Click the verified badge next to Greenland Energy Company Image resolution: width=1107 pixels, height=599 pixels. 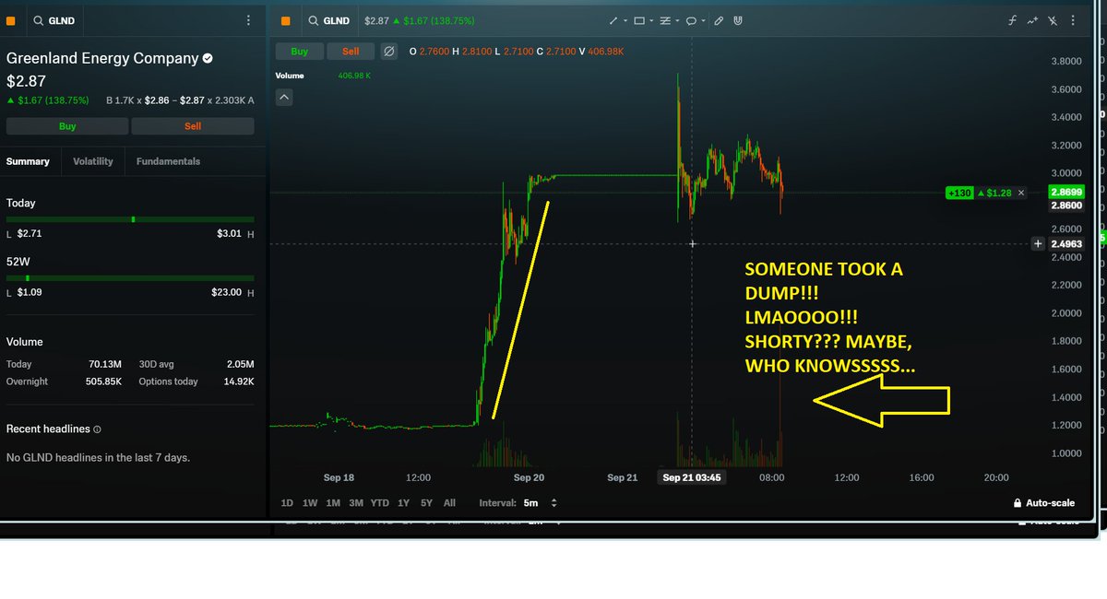click(x=208, y=58)
